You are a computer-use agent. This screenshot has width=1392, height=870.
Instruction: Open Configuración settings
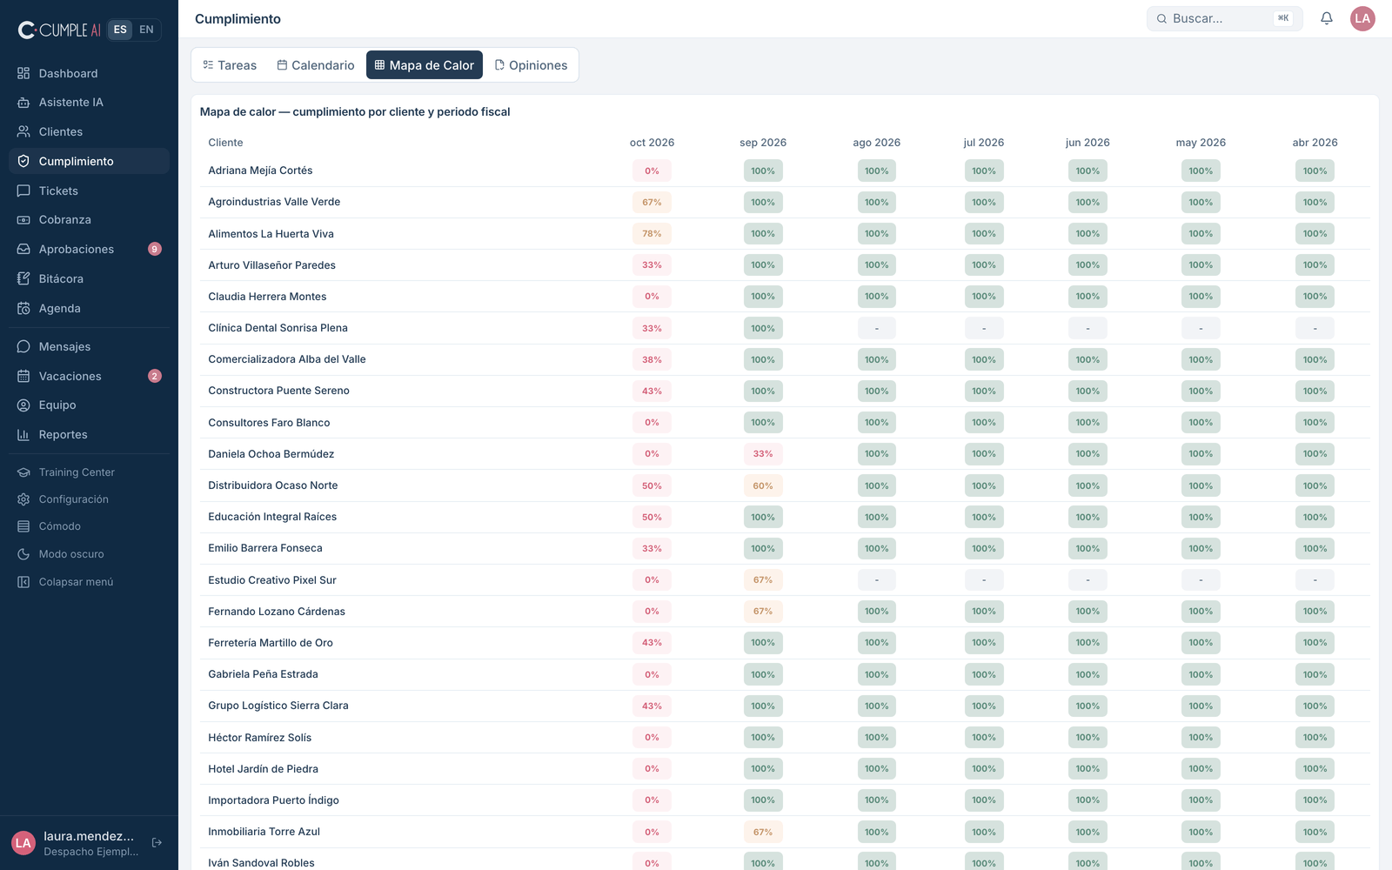(x=89, y=499)
